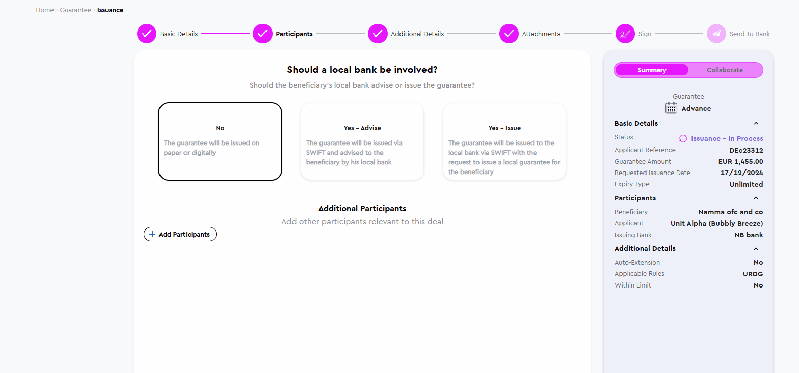Collapse the Participants summary section
Viewport: 799px width, 373px height.
[x=756, y=198]
